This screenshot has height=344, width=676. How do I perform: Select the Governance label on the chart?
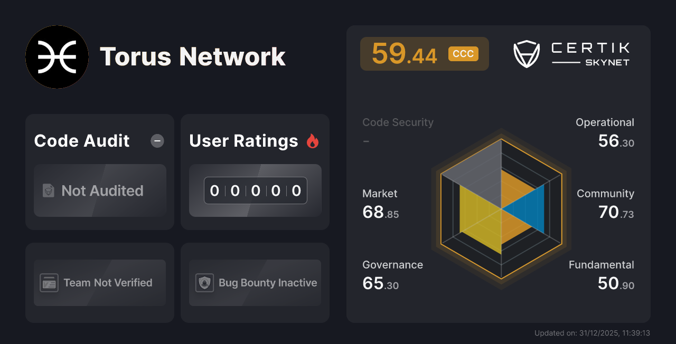392,264
